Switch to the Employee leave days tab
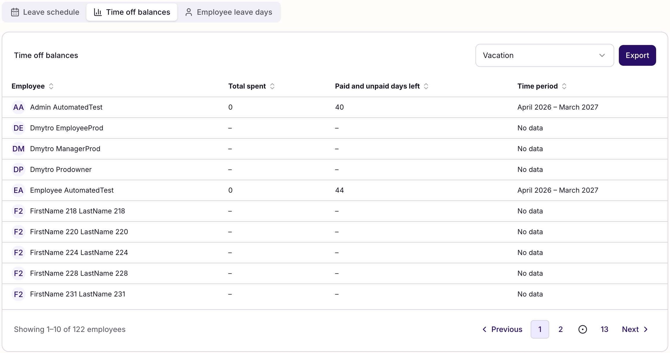670x353 pixels. tap(229, 12)
